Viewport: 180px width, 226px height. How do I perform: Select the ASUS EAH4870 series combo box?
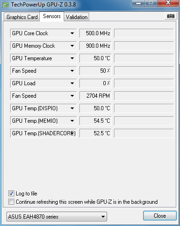(57, 217)
